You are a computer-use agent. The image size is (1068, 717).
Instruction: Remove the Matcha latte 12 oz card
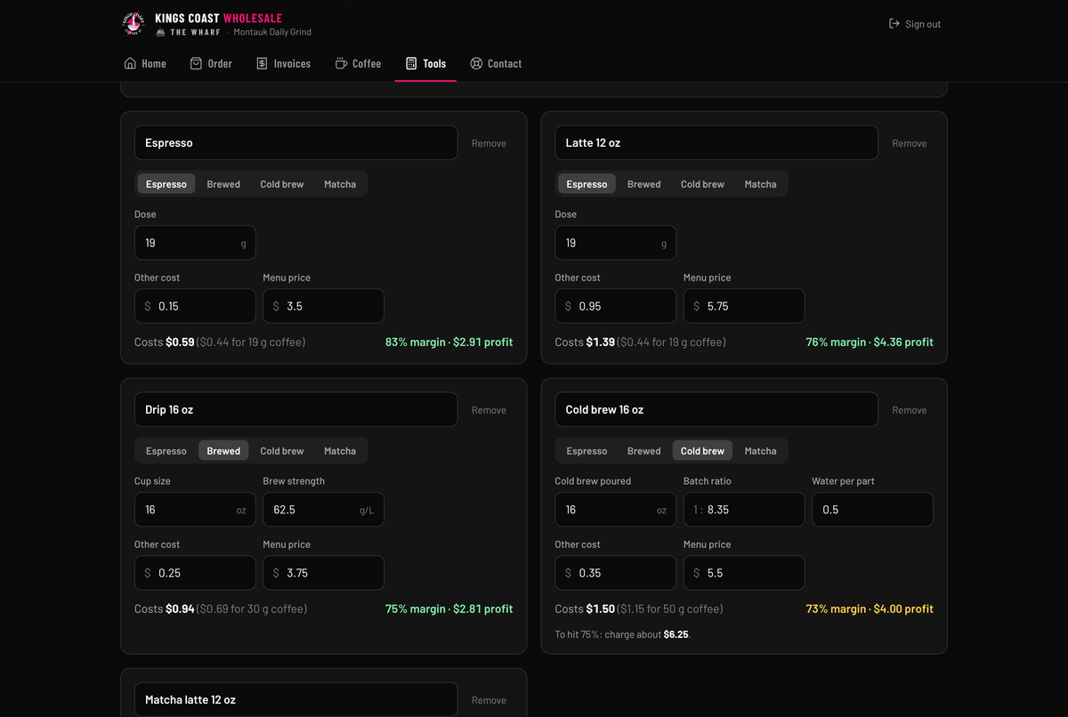pyautogui.click(x=489, y=700)
